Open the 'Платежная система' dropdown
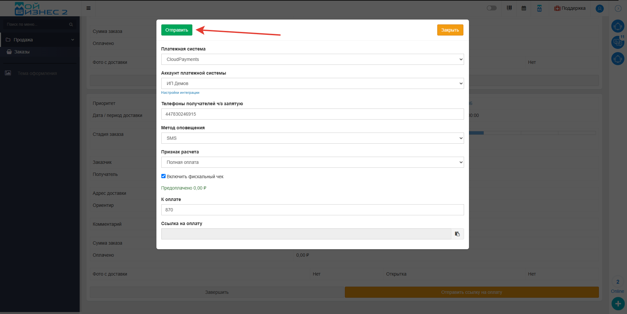Image resolution: width=627 pixels, height=314 pixels. pyautogui.click(x=313, y=59)
